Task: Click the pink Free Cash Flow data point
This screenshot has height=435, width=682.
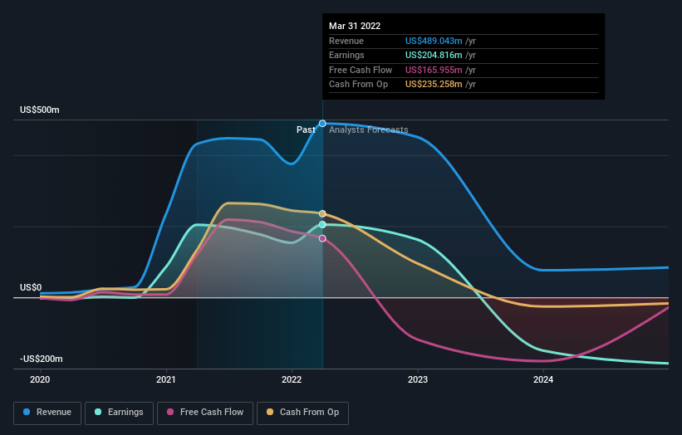Action: pos(322,238)
